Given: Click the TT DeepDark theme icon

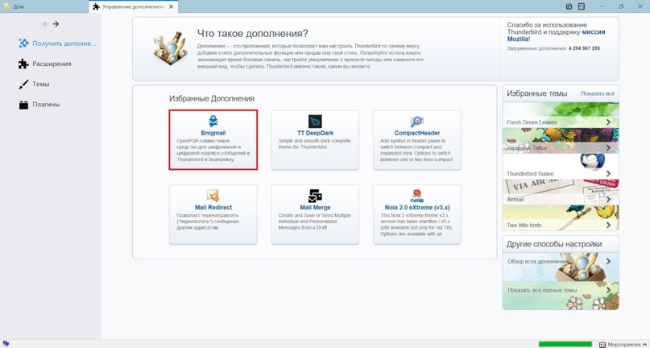Looking at the screenshot, I should tap(315, 121).
